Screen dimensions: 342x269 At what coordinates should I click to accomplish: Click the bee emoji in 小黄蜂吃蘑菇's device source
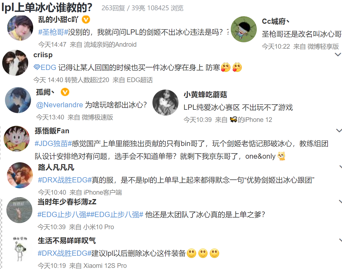click(x=234, y=119)
